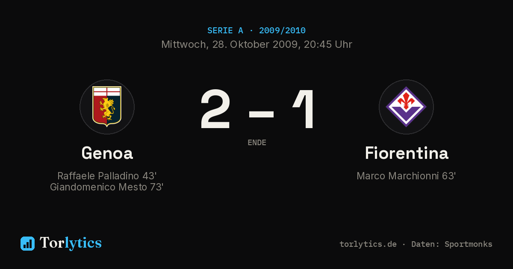Screen dimensions: 513x269
Task: Click the 20:45 Uhr kickoff time
Action: 328,44
